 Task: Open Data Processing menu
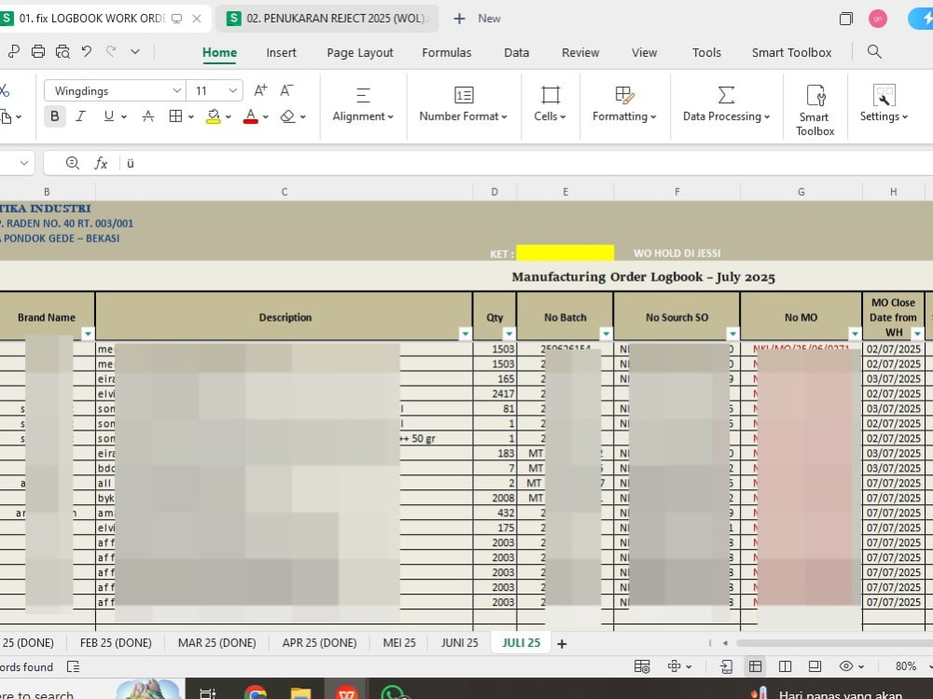pos(726,104)
